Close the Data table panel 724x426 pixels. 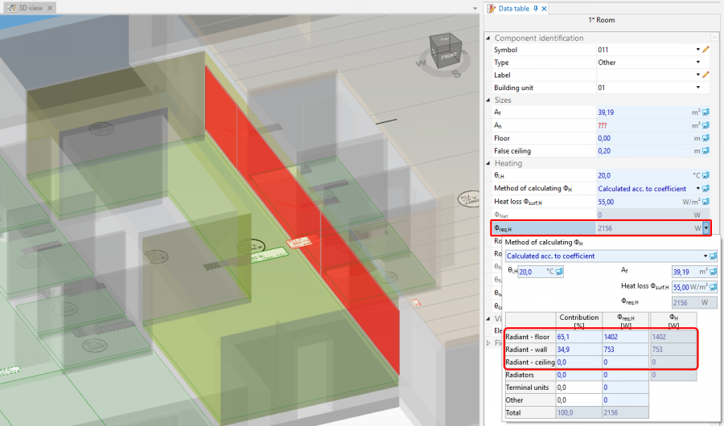pyautogui.click(x=545, y=8)
